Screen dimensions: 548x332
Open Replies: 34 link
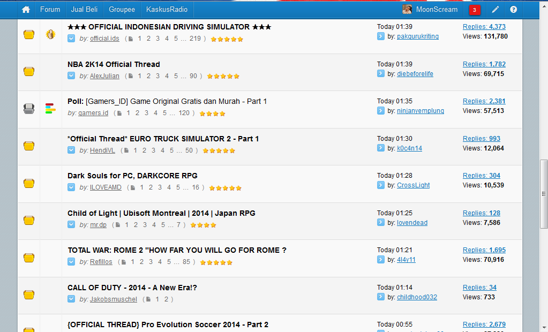click(x=479, y=287)
